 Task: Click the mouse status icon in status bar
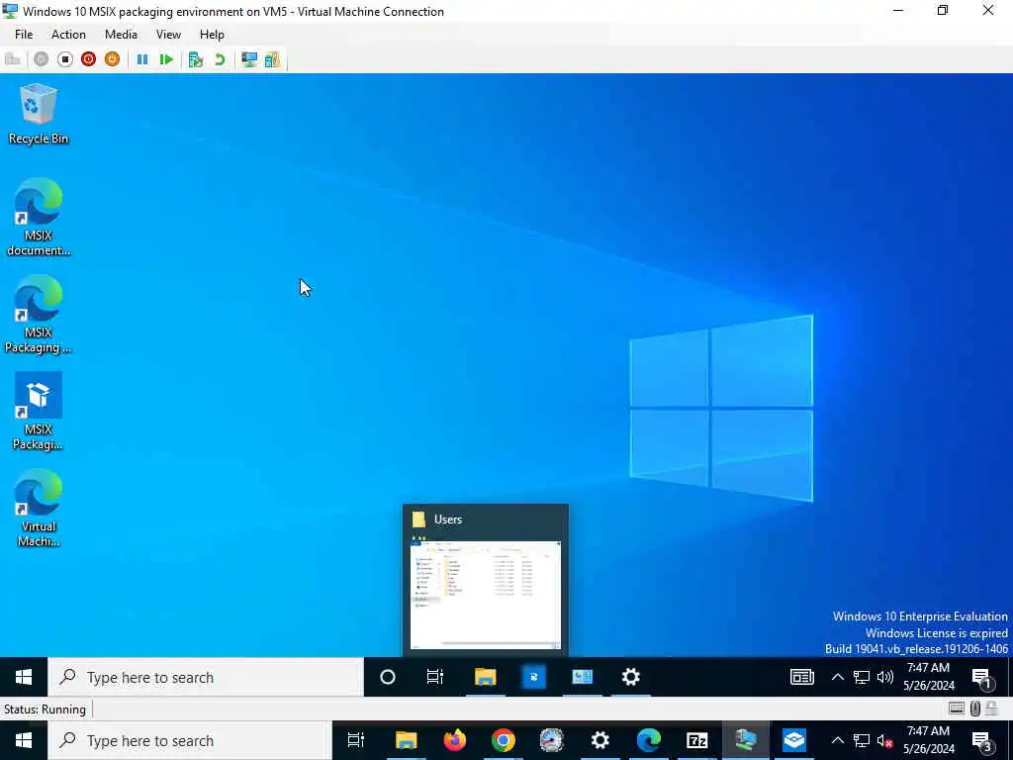(975, 709)
